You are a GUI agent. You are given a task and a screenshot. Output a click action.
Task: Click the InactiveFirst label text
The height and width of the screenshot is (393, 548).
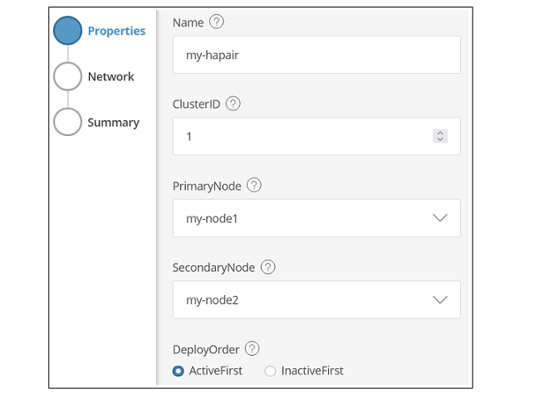(x=312, y=371)
